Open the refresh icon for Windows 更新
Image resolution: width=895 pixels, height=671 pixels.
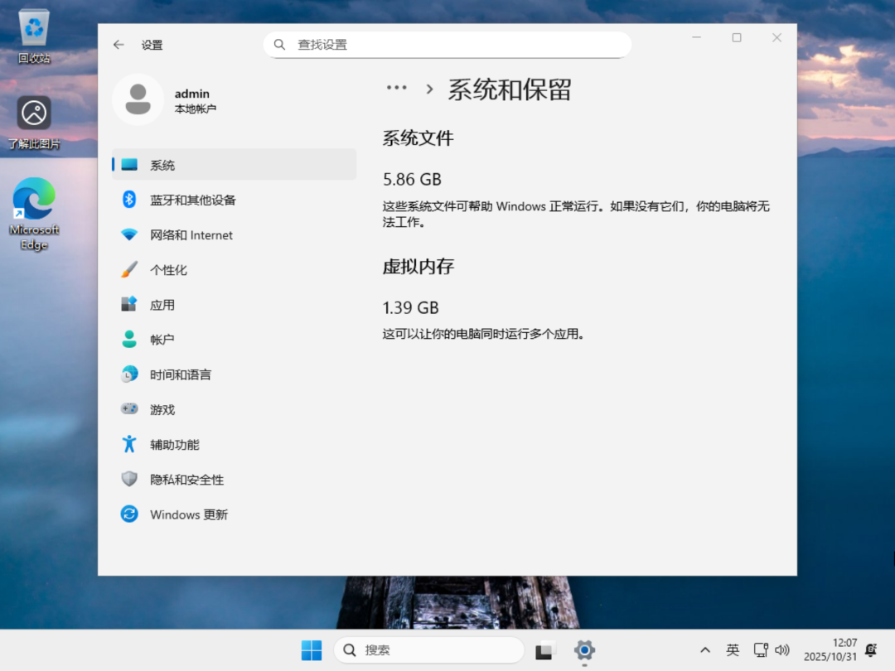click(x=129, y=514)
